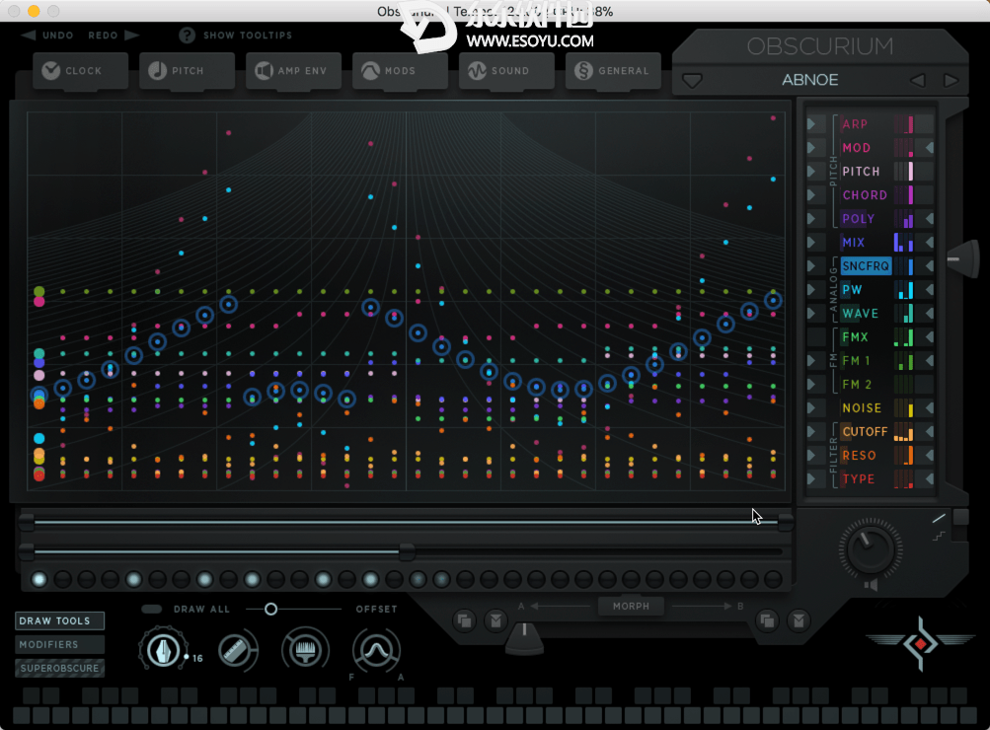Viewport: 990px width, 730px height.
Task: Toggle the last step button
Action: coord(774,579)
